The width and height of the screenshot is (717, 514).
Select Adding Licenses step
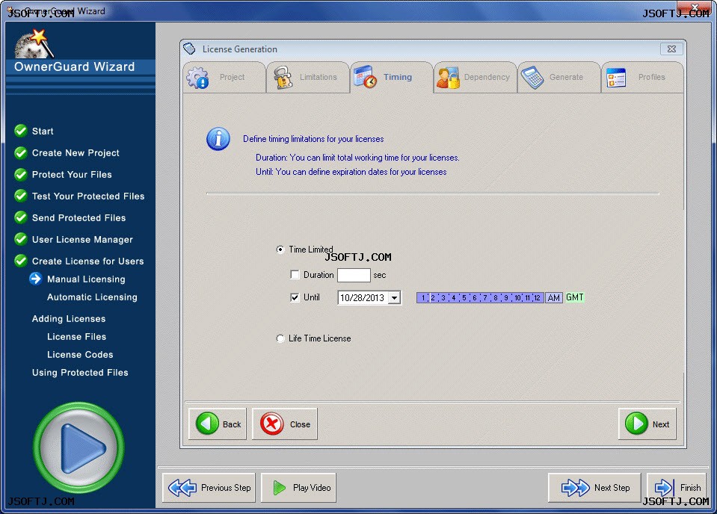(69, 319)
